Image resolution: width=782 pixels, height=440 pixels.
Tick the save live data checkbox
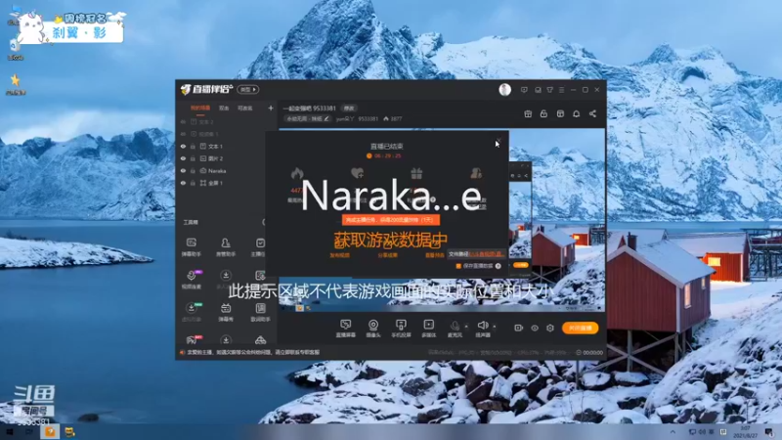[458, 266]
